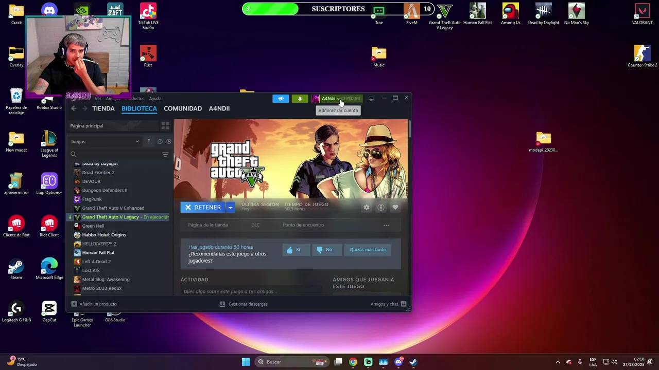Open the VALORANT desktop shortcut
659x370 pixels.
(642, 14)
